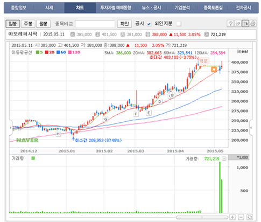This screenshot has width=261, height=222.
Task: Click the tallest green volume bar
Action: tap(220, 188)
